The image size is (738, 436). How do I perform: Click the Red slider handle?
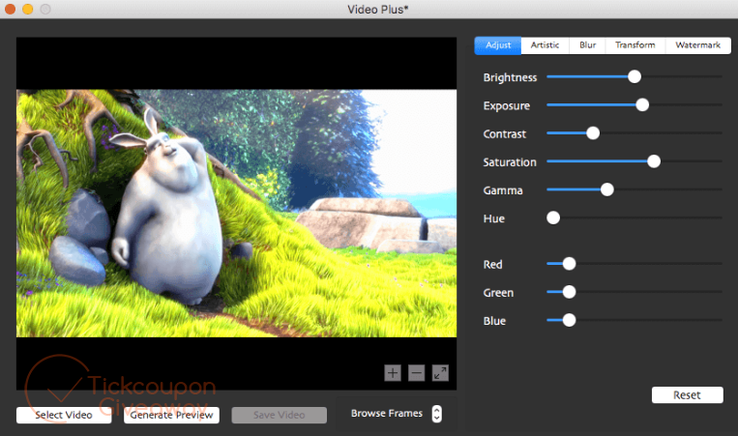[x=569, y=264]
